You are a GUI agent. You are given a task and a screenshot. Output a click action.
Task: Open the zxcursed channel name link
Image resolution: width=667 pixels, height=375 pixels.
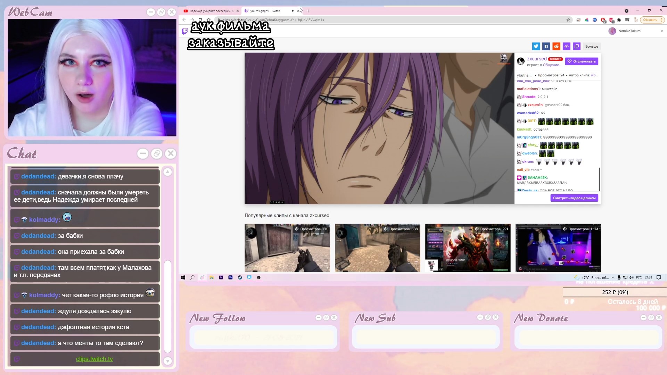(x=537, y=59)
